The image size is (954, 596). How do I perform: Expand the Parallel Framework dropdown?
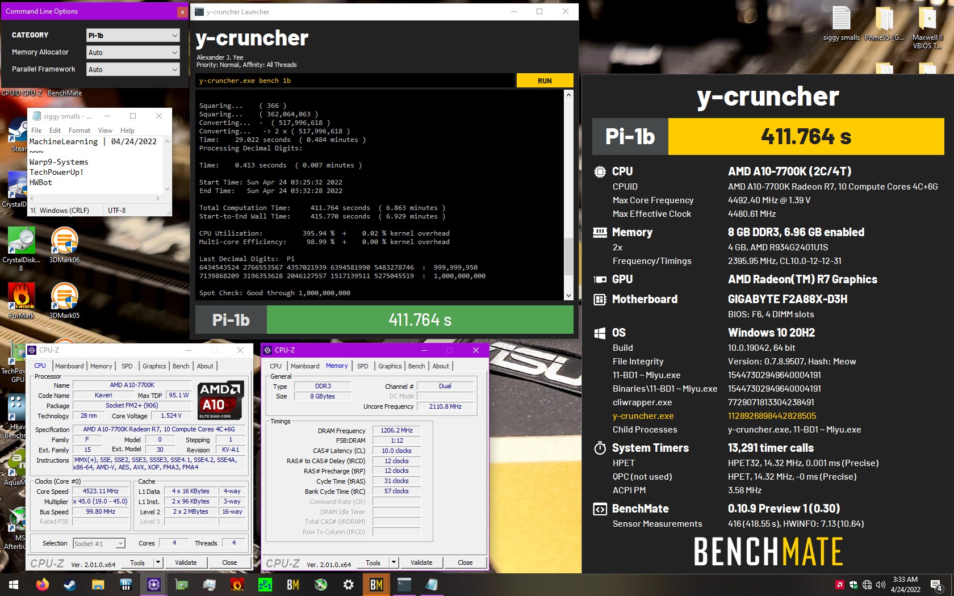pyautogui.click(x=133, y=69)
